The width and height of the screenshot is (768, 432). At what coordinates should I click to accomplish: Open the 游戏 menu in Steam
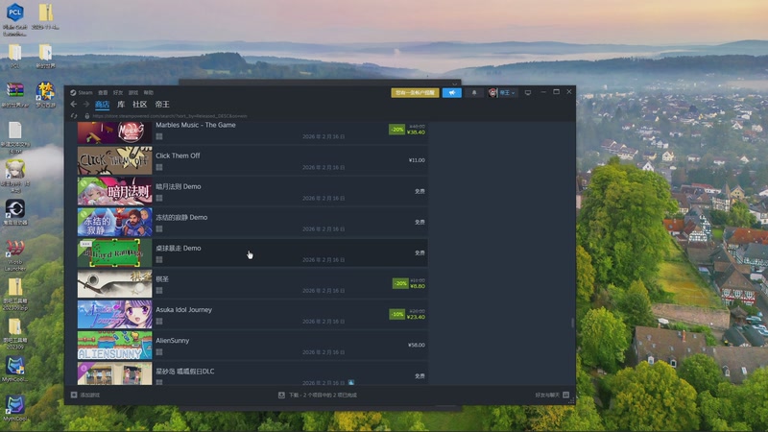[x=133, y=92]
